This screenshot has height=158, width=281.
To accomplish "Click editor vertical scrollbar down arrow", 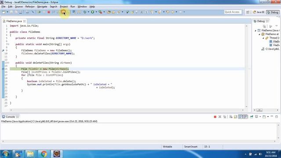I will (x=246, y=107).
